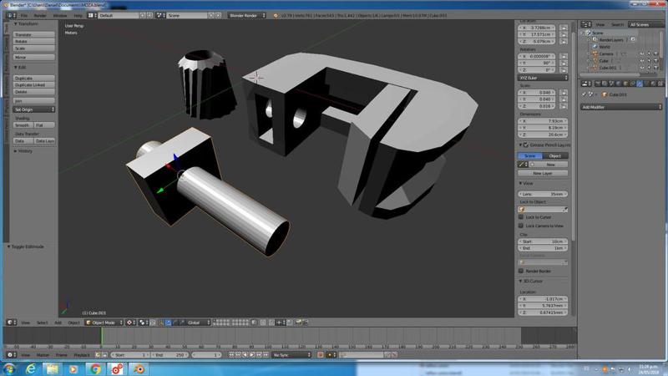Open the Render properties tab icon
Viewport: 668px width, 376px height.
click(x=598, y=84)
